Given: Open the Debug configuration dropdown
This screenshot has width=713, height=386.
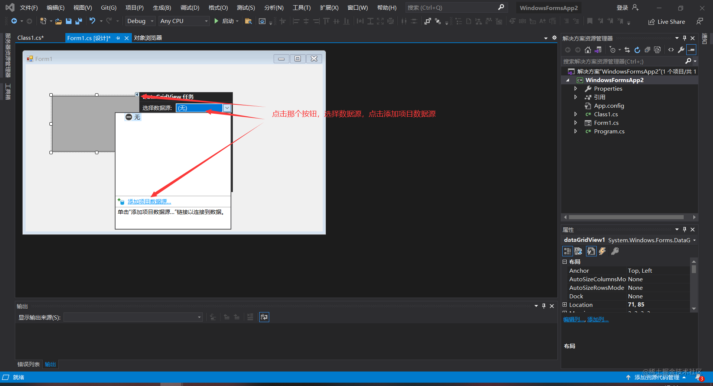Looking at the screenshot, I should click(140, 21).
